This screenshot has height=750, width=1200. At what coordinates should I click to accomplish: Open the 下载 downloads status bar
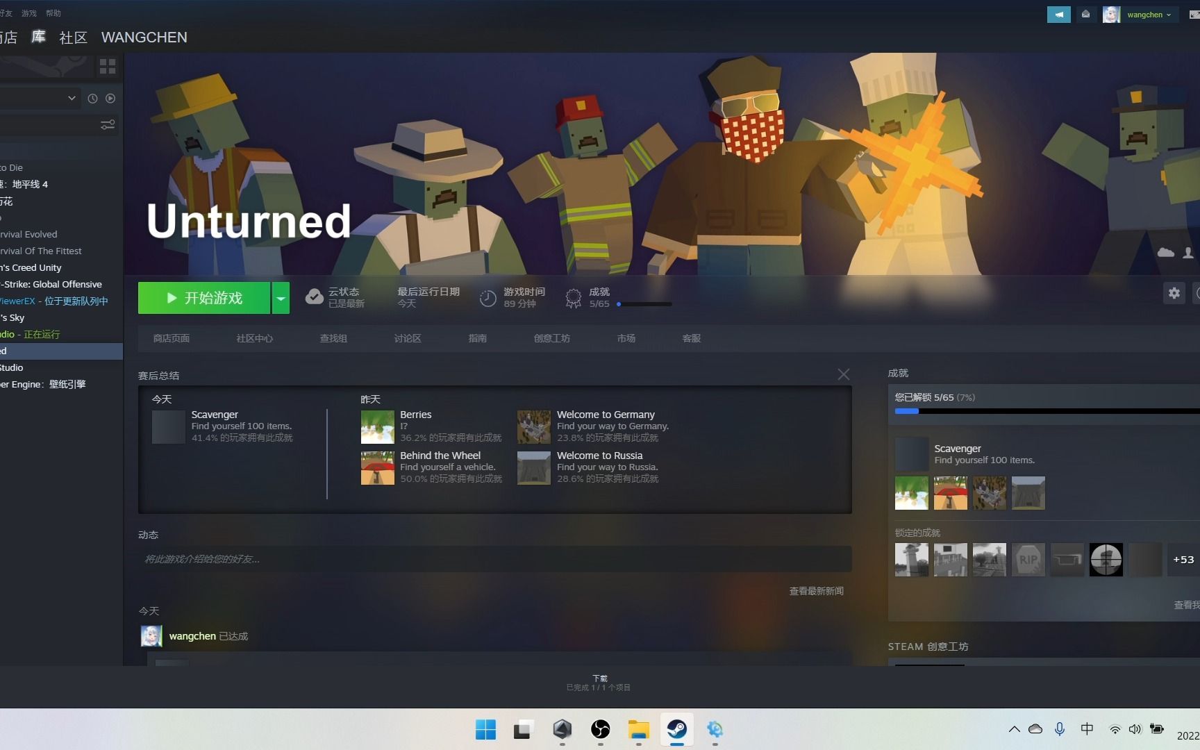click(x=599, y=683)
